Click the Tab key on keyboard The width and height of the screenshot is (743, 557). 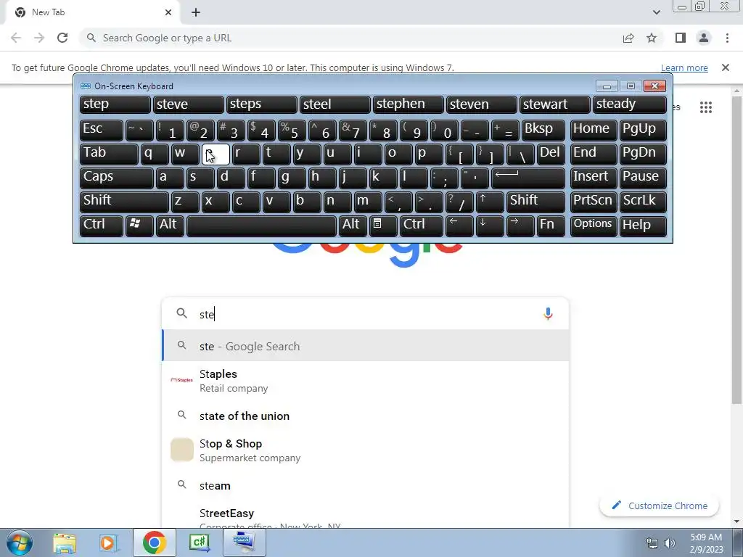(x=109, y=154)
